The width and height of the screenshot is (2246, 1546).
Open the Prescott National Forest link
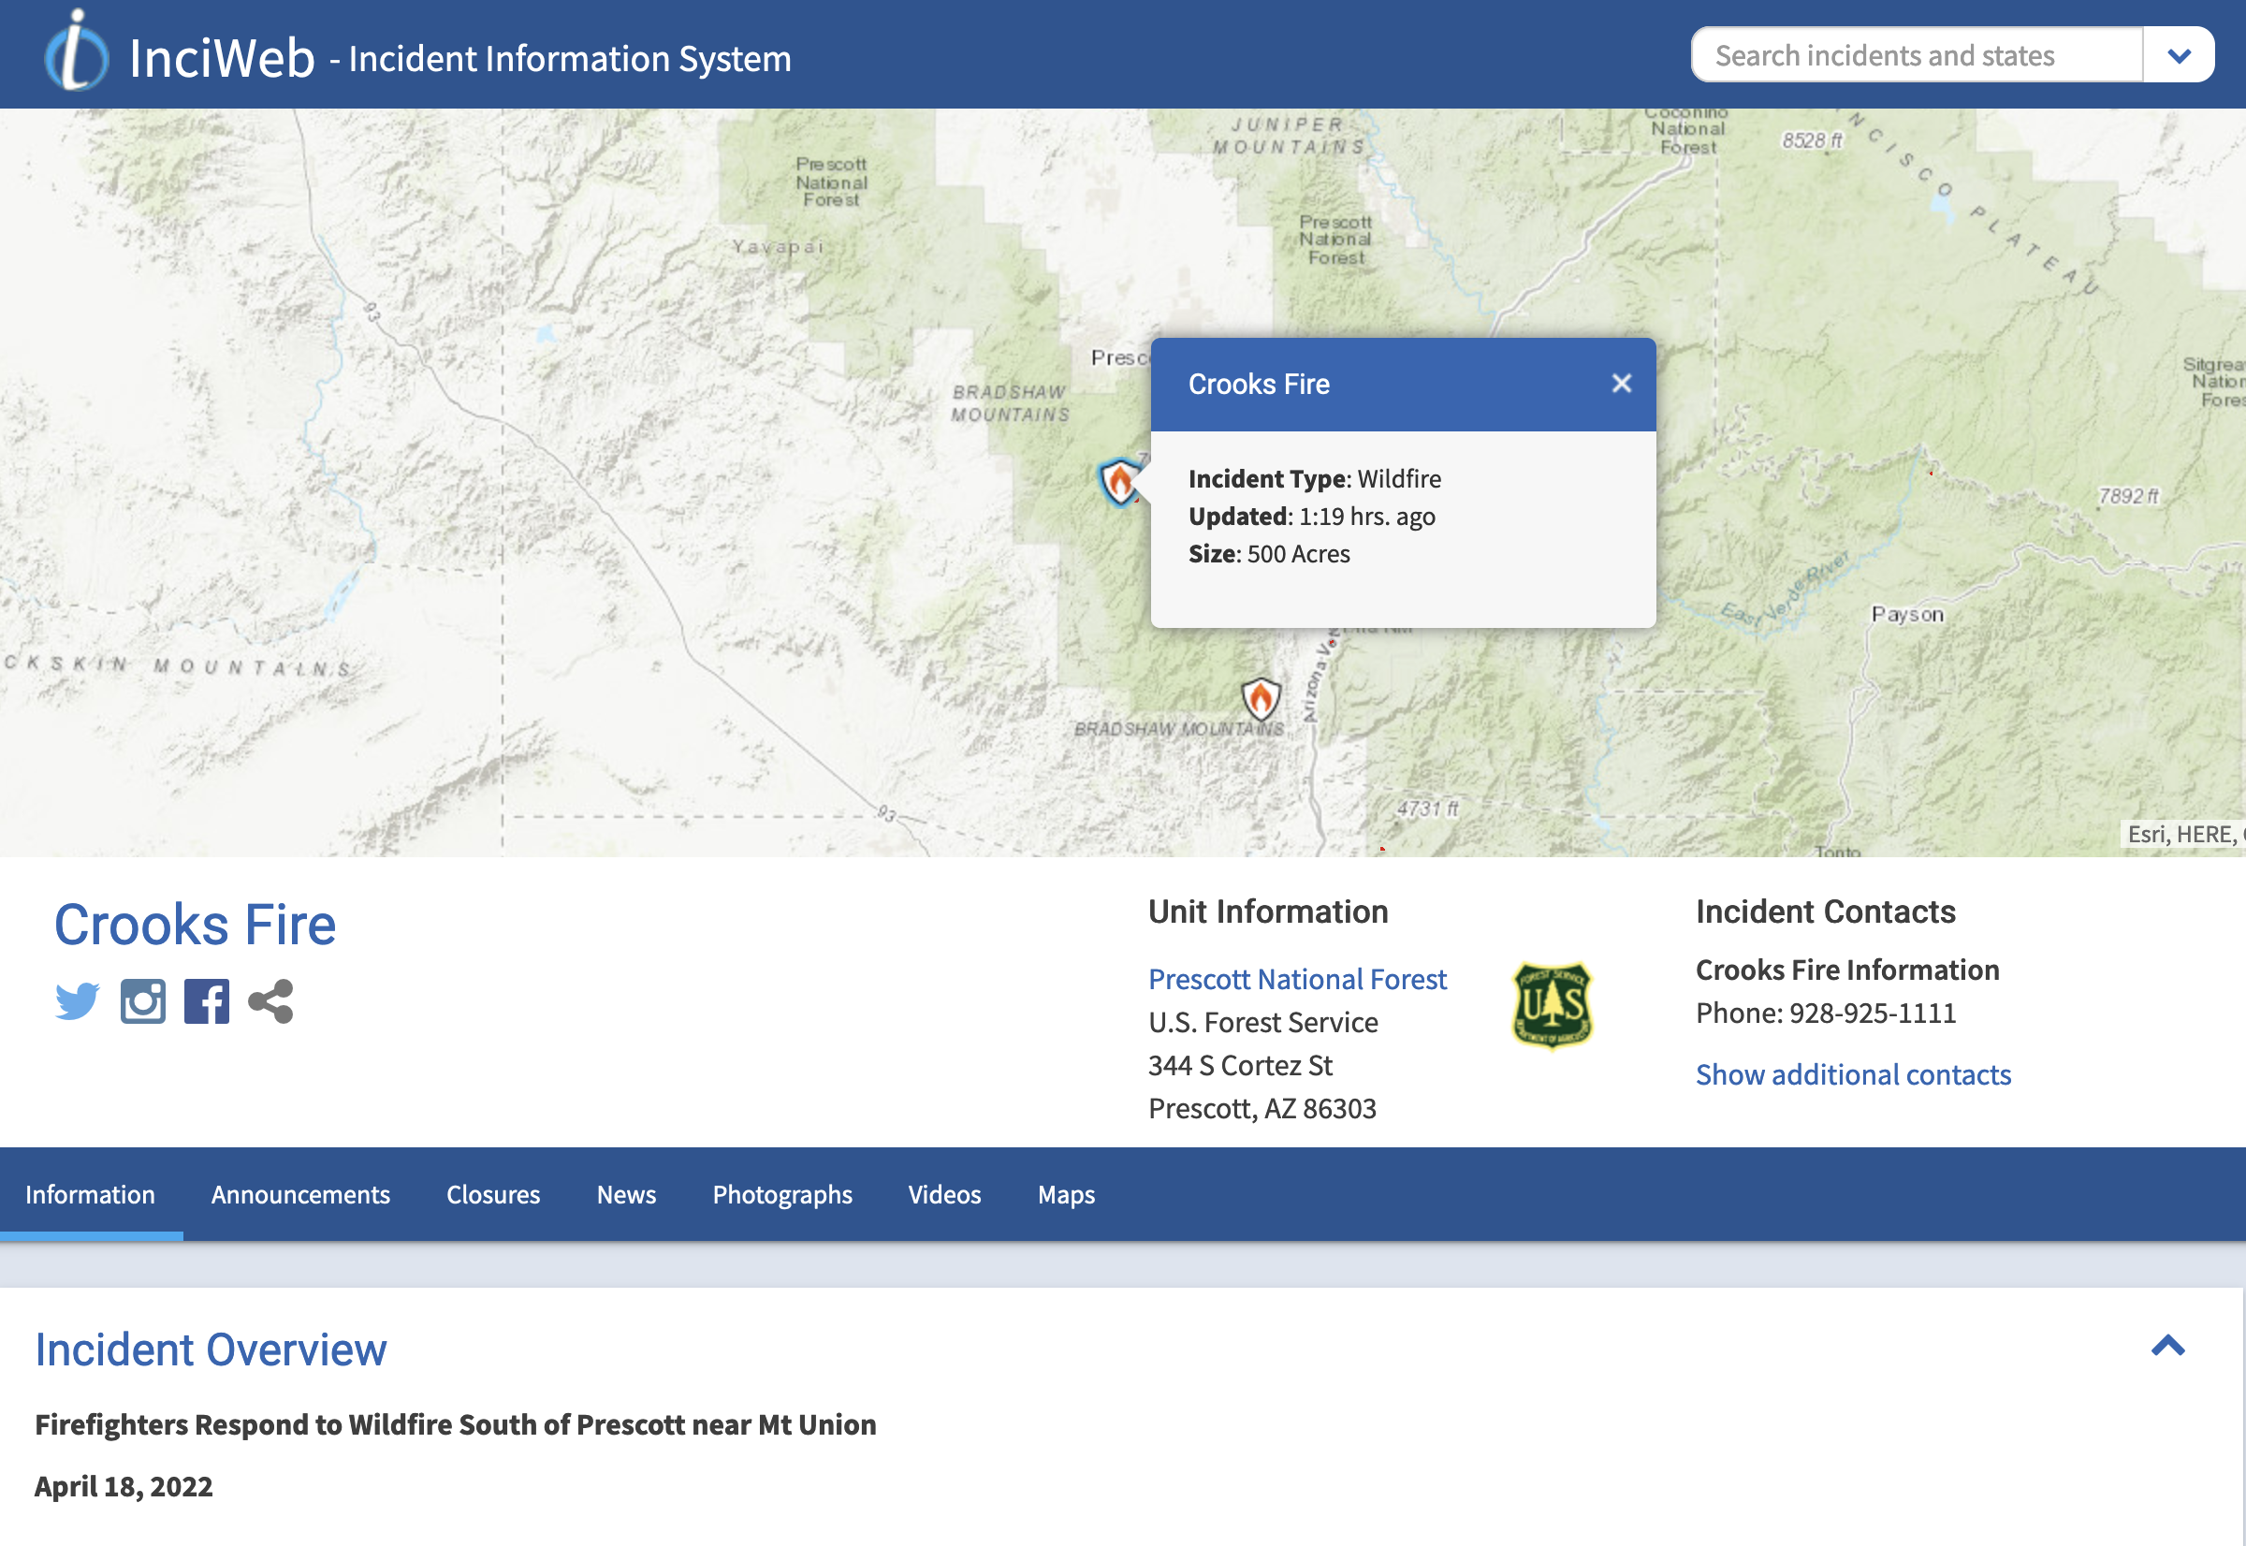click(1297, 979)
